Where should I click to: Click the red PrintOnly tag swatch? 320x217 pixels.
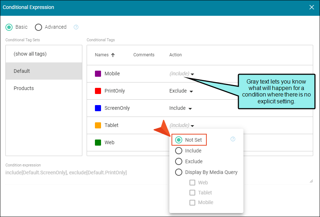tap(98, 91)
